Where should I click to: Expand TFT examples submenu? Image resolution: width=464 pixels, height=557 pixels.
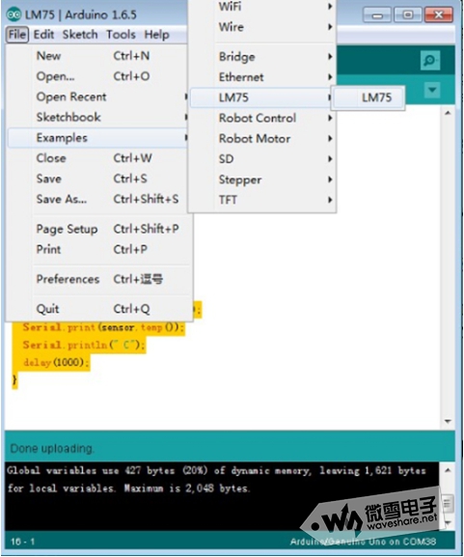tap(262, 200)
